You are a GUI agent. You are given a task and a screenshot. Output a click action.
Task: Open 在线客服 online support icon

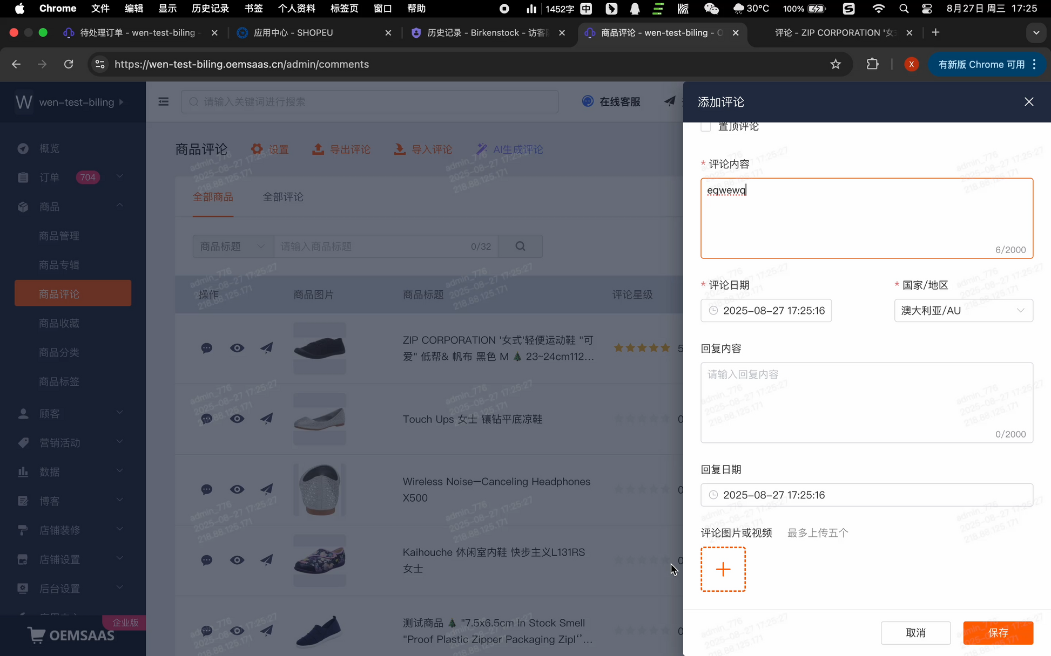coord(588,101)
